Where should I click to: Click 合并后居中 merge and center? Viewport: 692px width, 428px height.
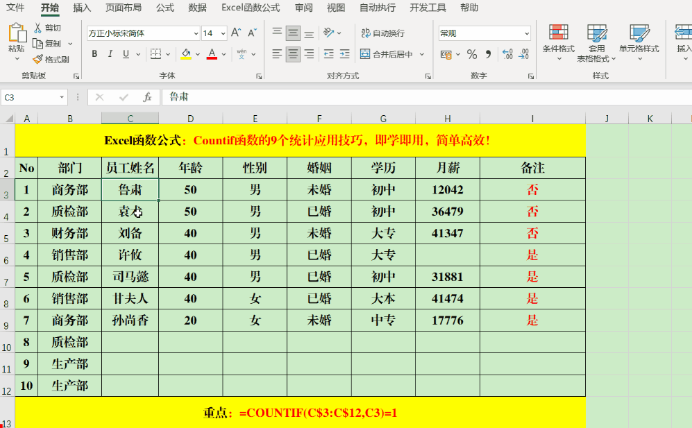point(387,54)
